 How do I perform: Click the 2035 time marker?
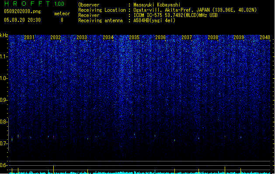coord(134,37)
